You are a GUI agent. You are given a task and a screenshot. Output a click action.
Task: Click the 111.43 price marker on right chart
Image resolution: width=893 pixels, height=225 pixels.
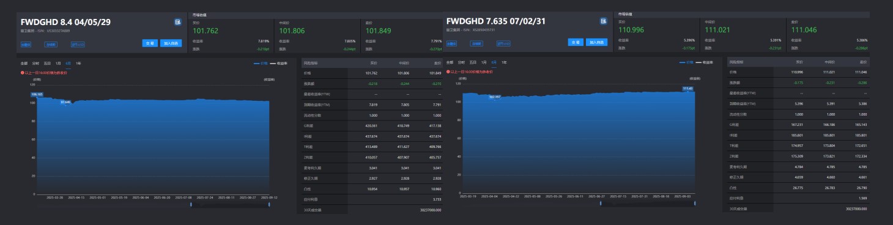(x=687, y=89)
